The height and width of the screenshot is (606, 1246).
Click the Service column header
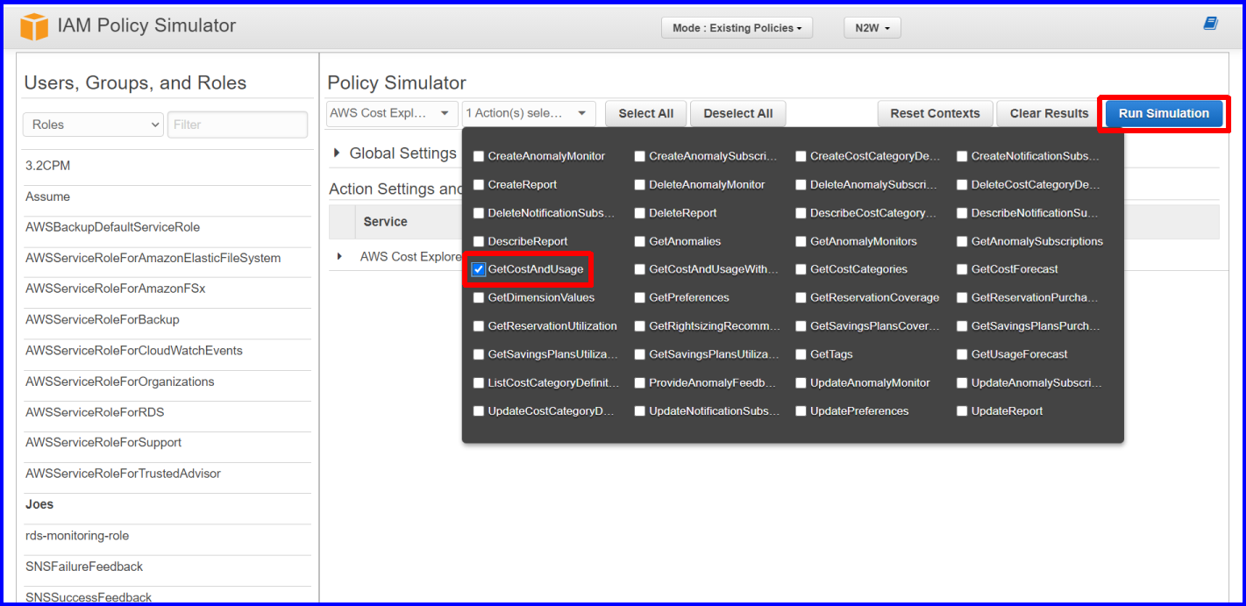[386, 222]
